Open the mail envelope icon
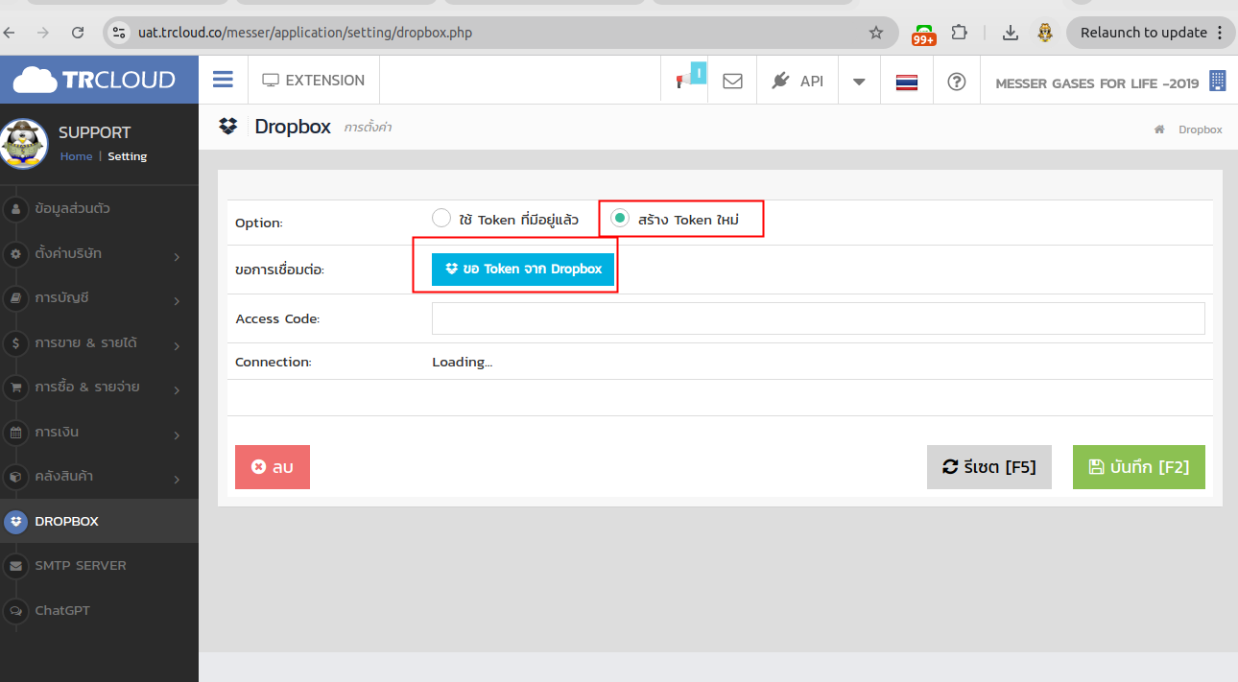 732,82
